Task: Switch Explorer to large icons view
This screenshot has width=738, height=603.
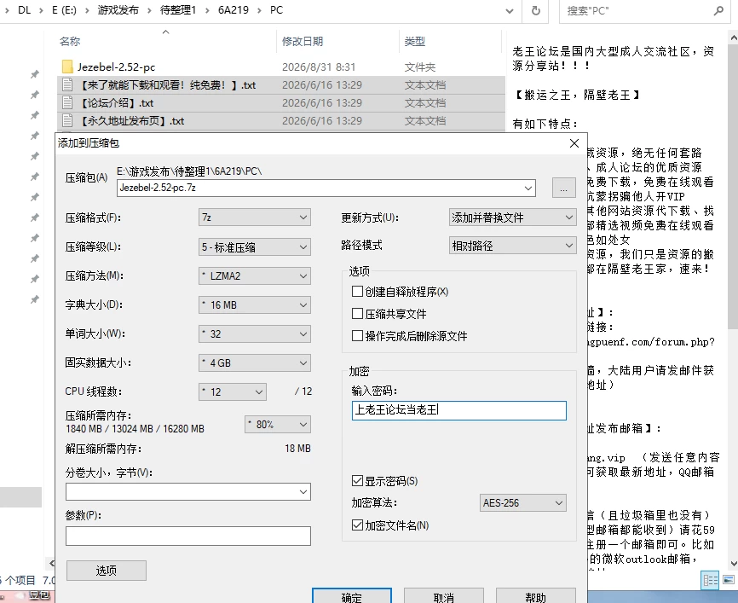Action: (728, 580)
